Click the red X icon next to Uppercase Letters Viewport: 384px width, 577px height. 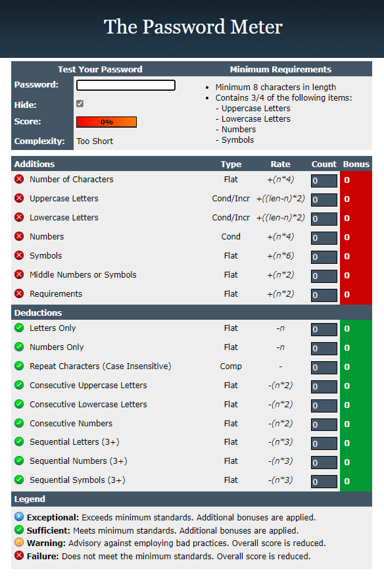(x=19, y=198)
